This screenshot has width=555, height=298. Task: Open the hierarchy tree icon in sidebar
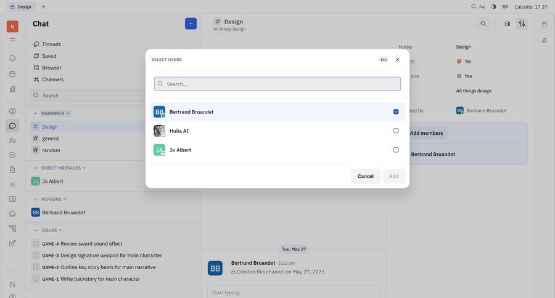click(x=12, y=228)
